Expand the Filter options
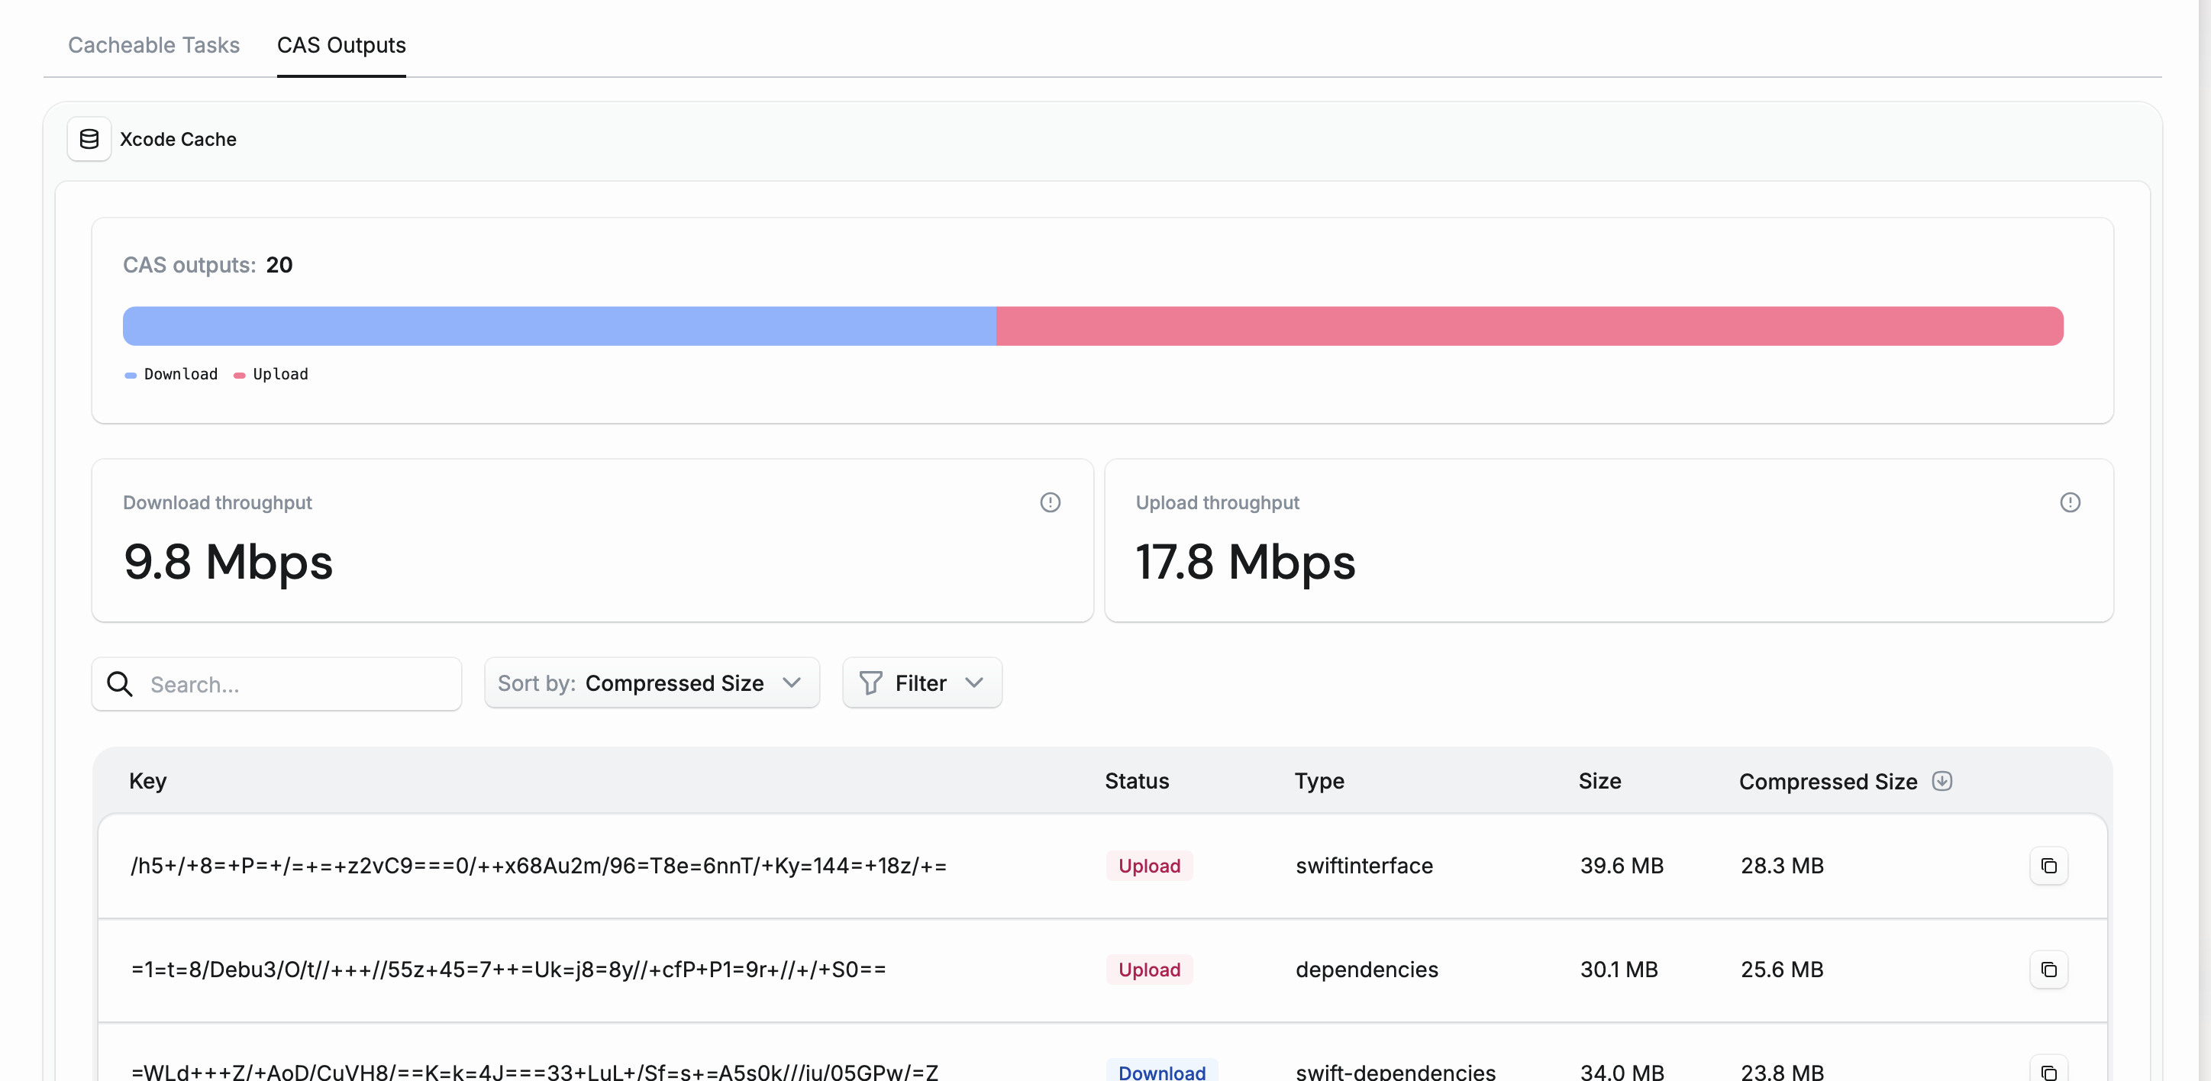Viewport: 2211px width, 1081px height. [922, 682]
